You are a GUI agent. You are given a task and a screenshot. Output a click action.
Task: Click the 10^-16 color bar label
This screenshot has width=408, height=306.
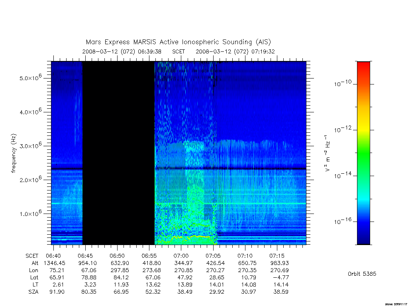point(342,221)
